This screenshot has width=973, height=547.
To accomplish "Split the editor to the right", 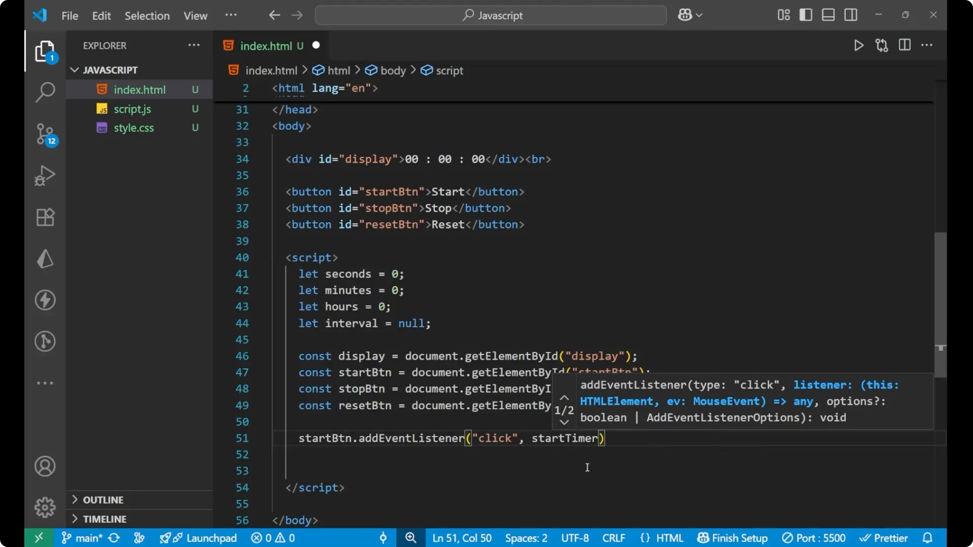I will (905, 45).
